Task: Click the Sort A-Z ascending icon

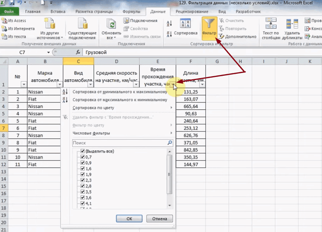Action: (169, 24)
